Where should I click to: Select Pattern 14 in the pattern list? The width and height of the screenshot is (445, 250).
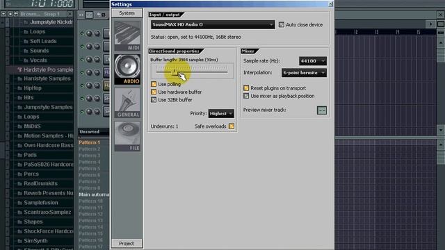(91, 227)
